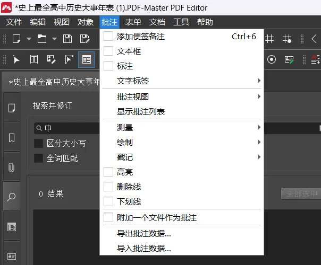
Task: Open the 表单 menu
Action: tap(133, 22)
